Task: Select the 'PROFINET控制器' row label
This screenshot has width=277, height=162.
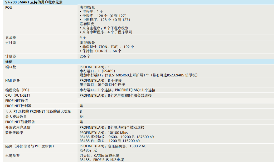Action: click(18, 106)
